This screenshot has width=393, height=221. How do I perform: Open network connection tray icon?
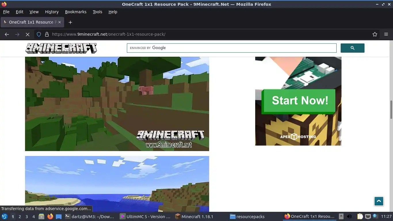pos(368,216)
